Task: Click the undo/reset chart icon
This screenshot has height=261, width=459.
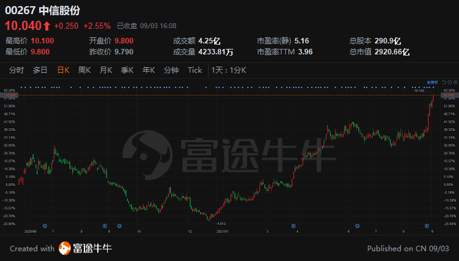Action: point(444,83)
